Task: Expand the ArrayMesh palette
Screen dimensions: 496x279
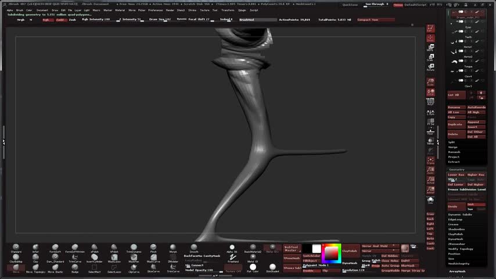Action: pyautogui.click(x=457, y=271)
